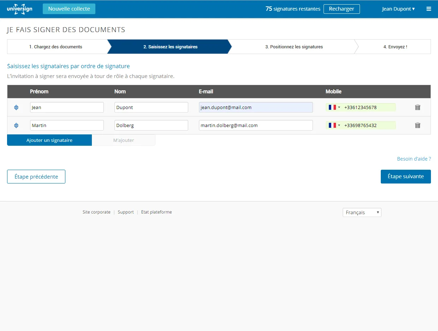The height and width of the screenshot is (331, 438).
Task: Focus the martin.dolberg@mail.com email field
Action: click(x=256, y=125)
